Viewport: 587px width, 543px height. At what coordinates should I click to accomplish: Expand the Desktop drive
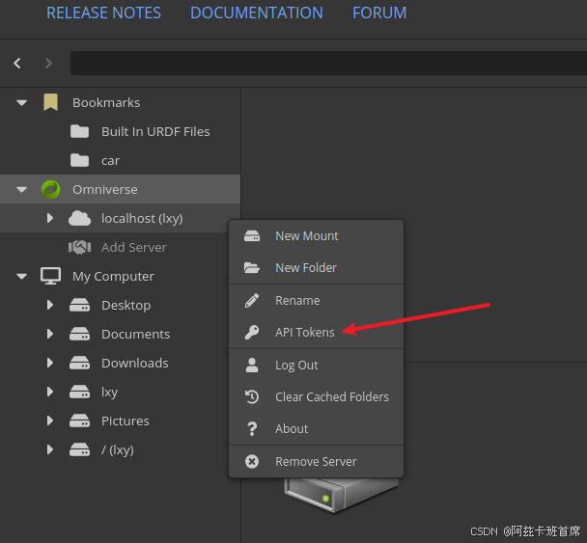[50, 305]
